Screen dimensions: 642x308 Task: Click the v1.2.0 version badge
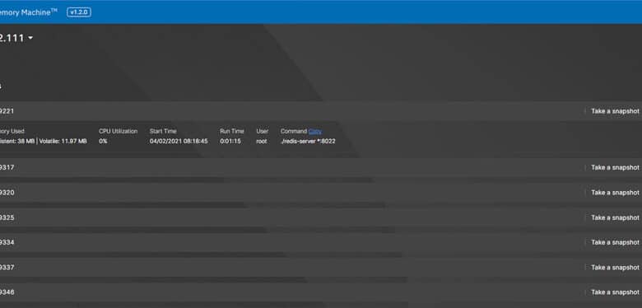[79, 12]
